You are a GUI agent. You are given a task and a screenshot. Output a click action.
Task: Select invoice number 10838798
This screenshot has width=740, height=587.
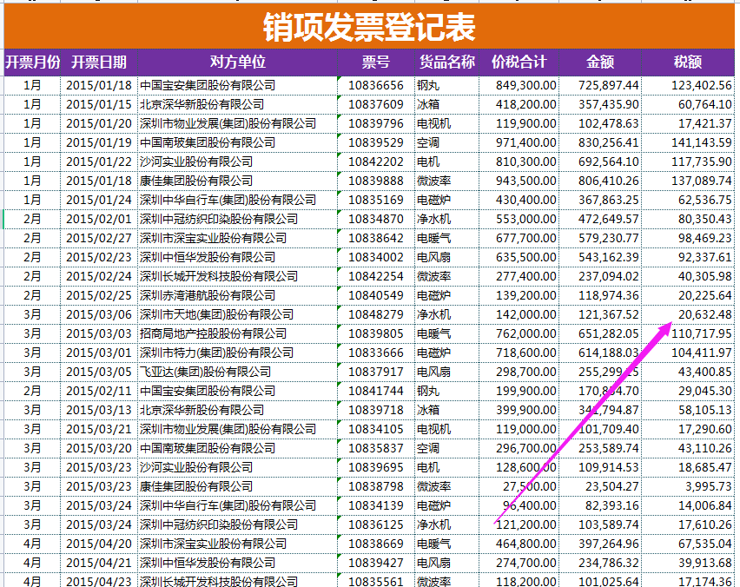[x=376, y=486]
